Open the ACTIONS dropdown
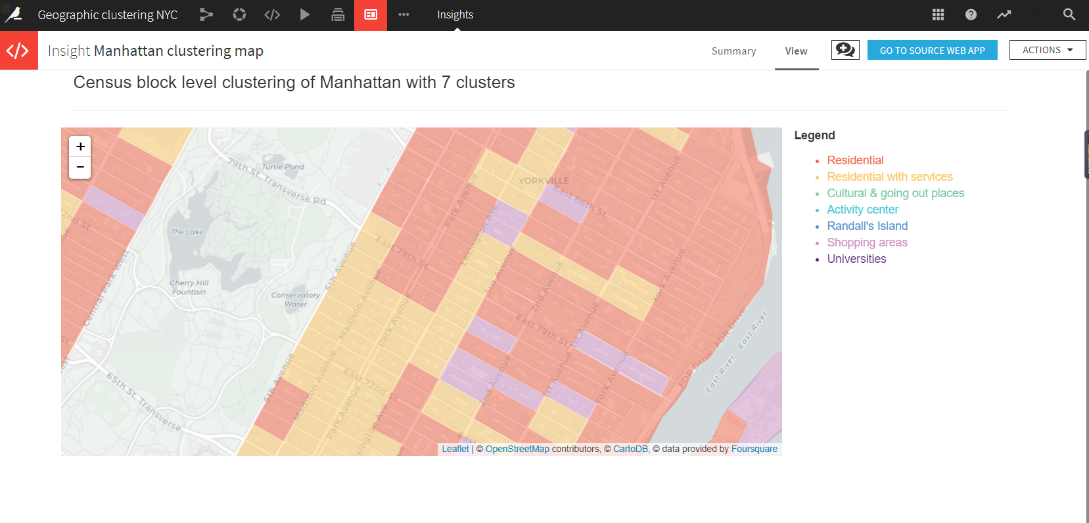The image size is (1089, 523). [x=1047, y=50]
